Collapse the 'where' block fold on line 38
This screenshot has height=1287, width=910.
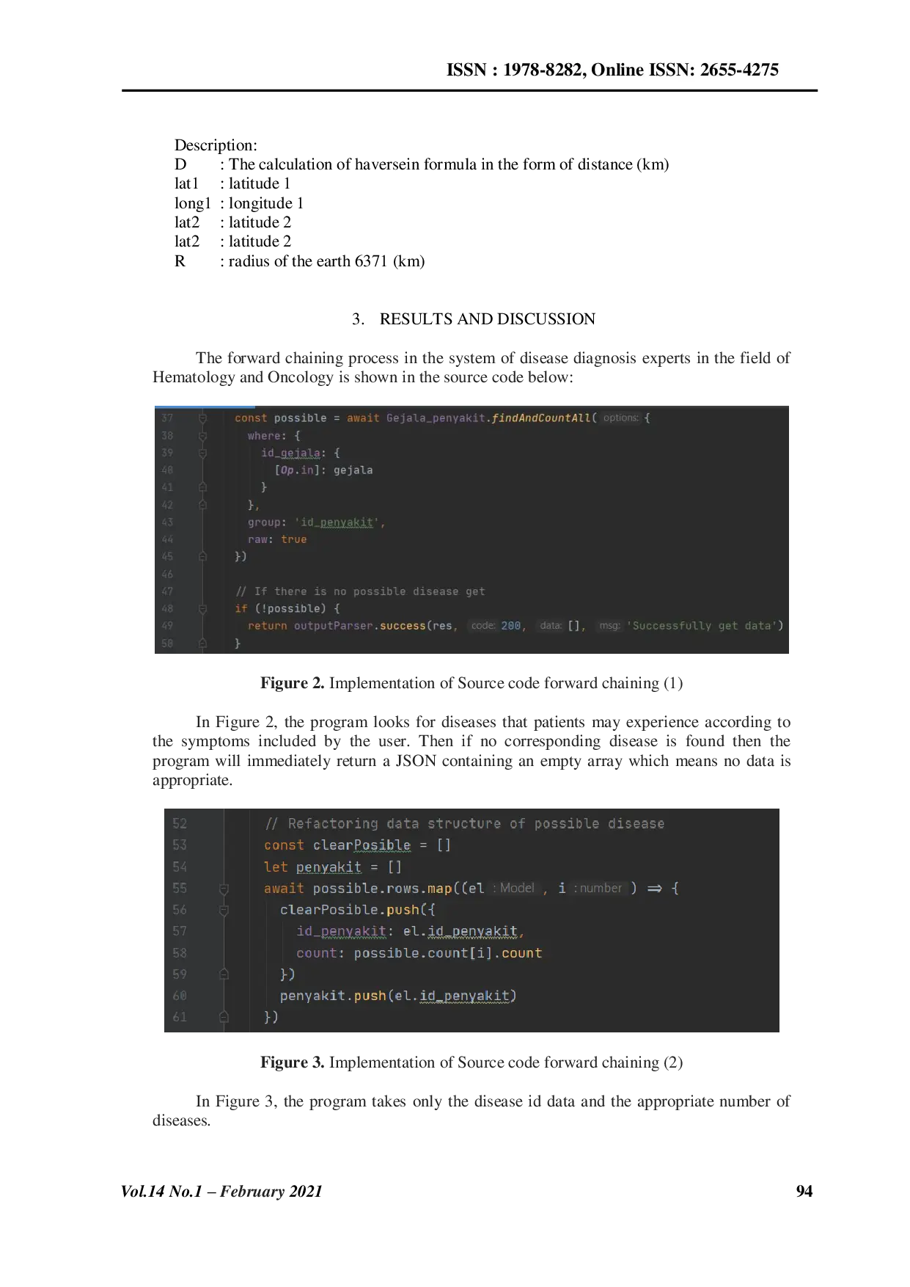[203, 436]
